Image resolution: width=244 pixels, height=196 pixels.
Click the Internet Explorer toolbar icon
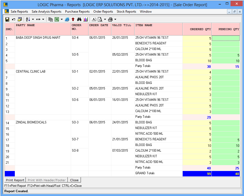click(67, 19)
